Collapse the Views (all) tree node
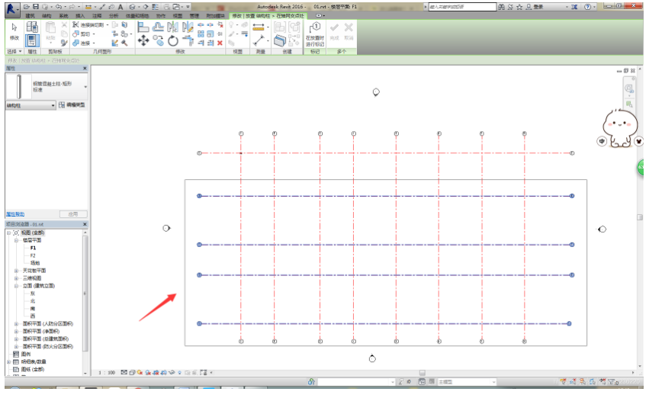The image size is (649, 398). click(x=8, y=233)
